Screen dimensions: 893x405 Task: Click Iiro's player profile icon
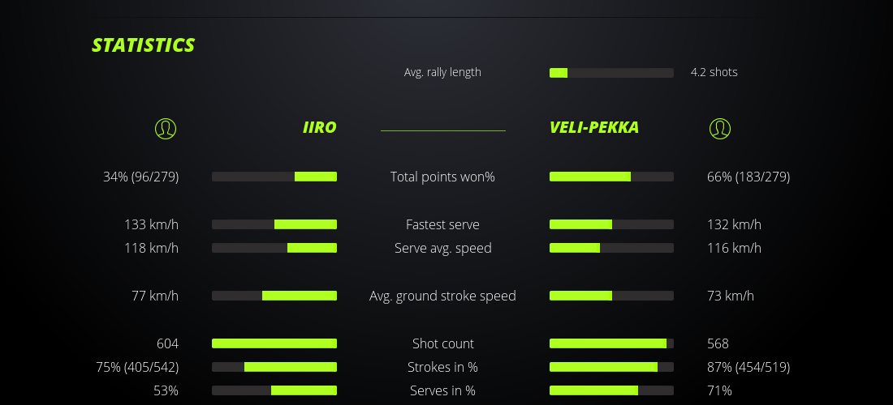point(165,128)
